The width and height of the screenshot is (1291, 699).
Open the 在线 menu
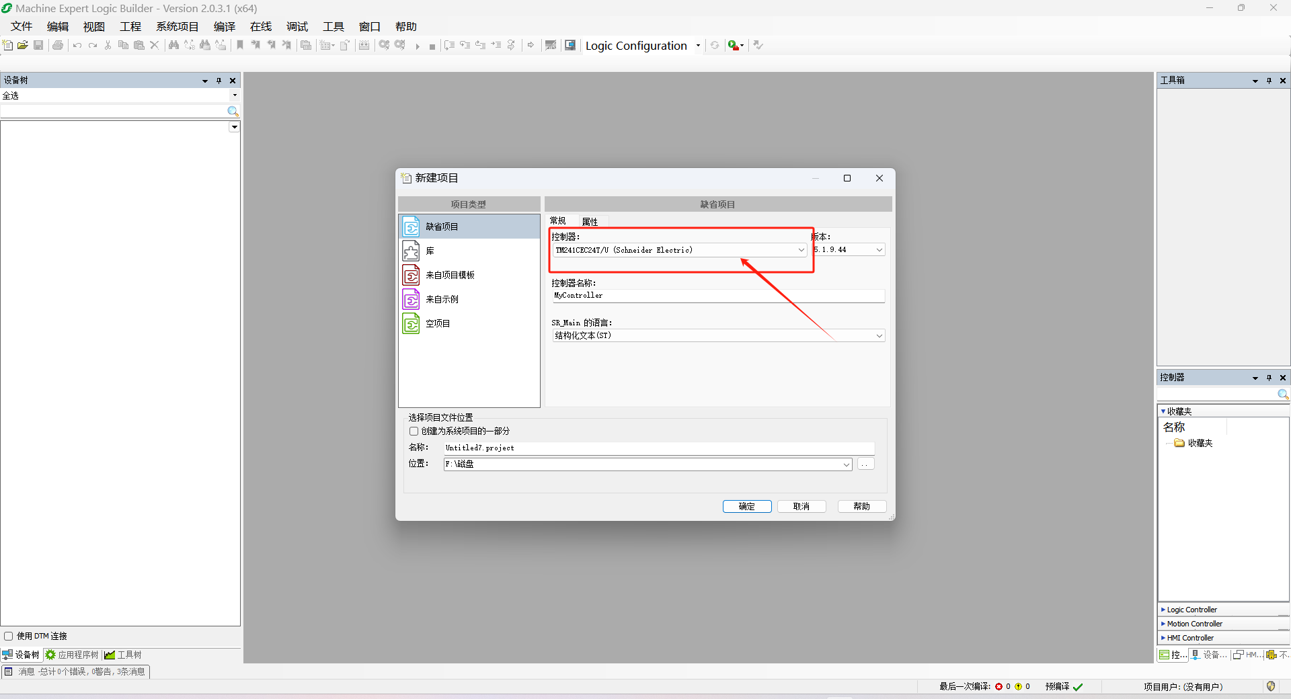[x=260, y=26]
